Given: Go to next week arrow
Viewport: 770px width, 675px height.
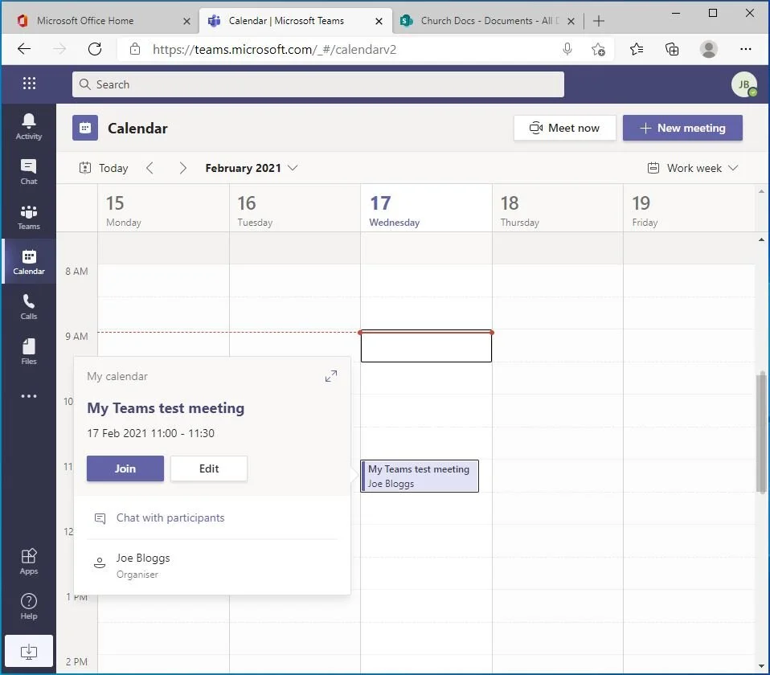Looking at the screenshot, I should click(x=182, y=168).
